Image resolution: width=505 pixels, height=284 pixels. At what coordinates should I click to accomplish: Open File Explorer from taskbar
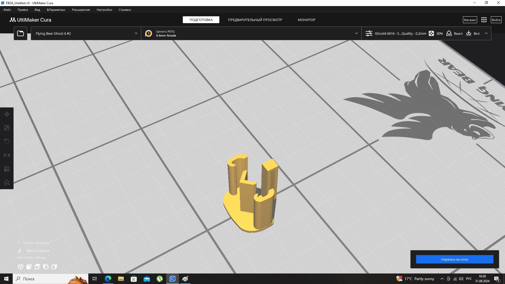(x=121, y=279)
